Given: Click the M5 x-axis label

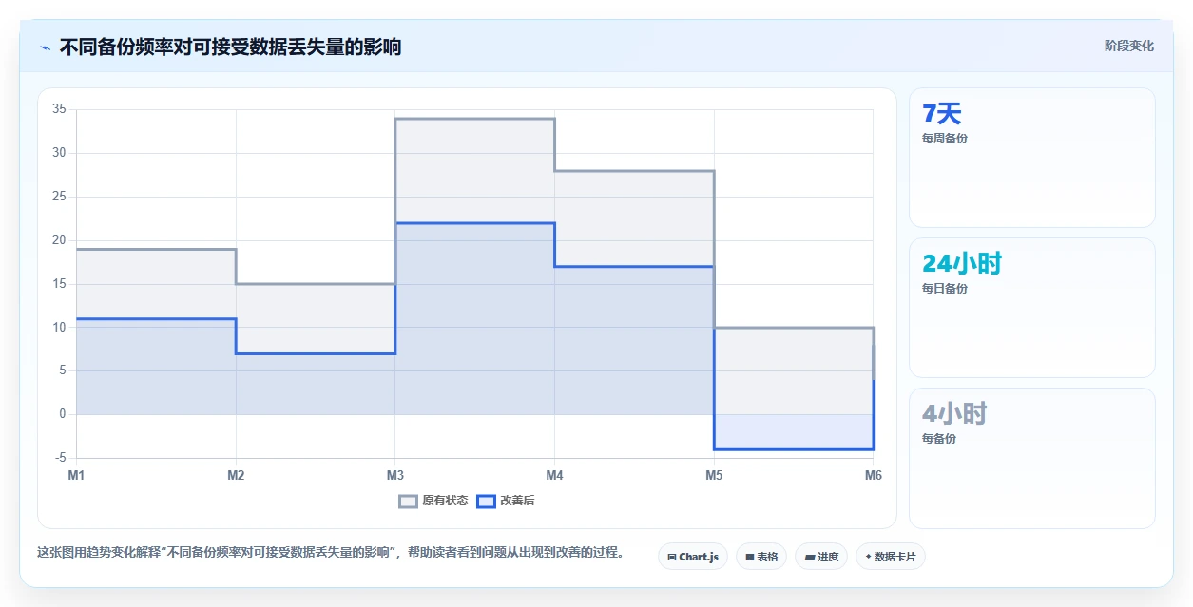Looking at the screenshot, I should [714, 475].
